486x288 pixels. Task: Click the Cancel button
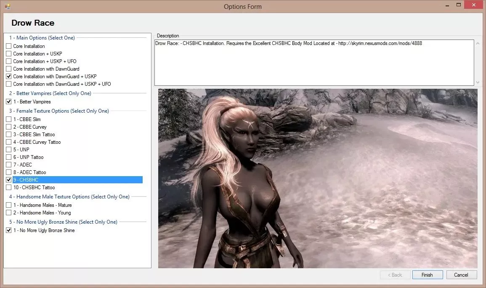pyautogui.click(x=462, y=275)
